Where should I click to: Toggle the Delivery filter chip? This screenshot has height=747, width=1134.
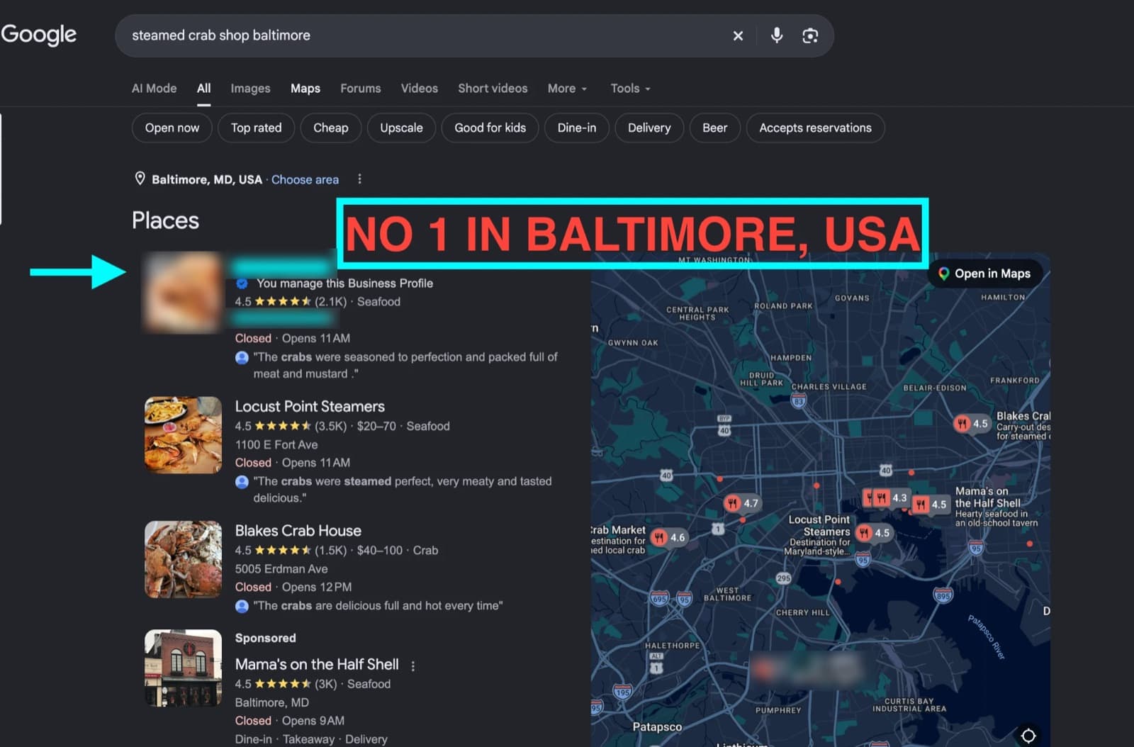(x=649, y=128)
